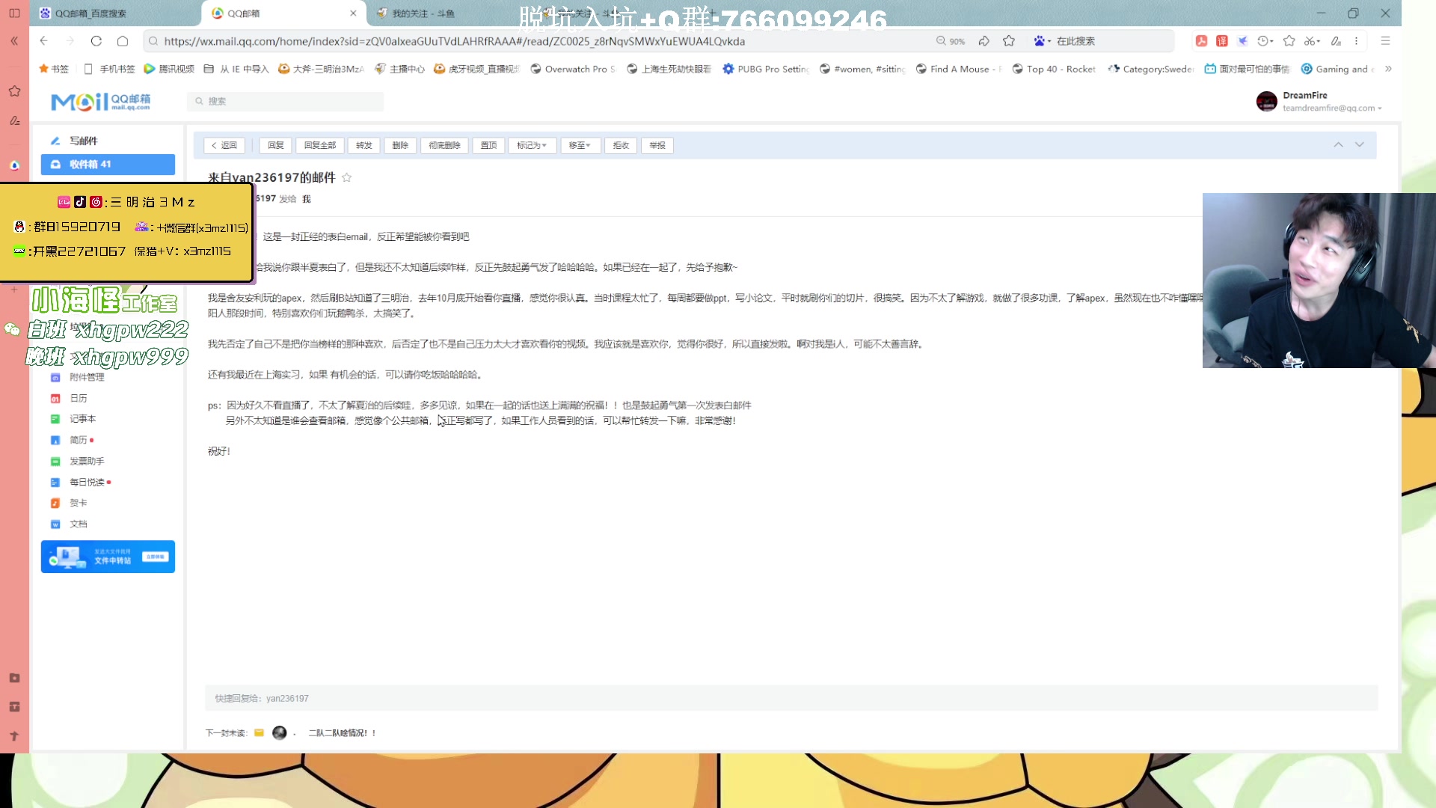Open 收件箱 41 inbox folder
Image resolution: width=1436 pixels, height=808 pixels.
pyautogui.click(x=108, y=165)
